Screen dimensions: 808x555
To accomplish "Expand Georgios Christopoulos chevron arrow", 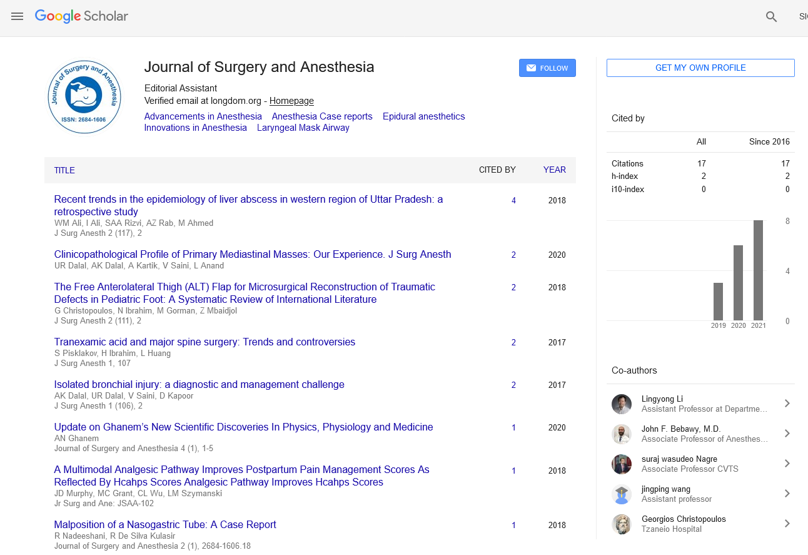I will click(x=787, y=524).
